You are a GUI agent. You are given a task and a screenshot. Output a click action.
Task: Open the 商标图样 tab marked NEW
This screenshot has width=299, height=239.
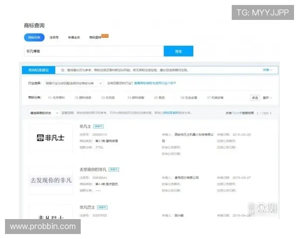pyautogui.click(x=95, y=37)
